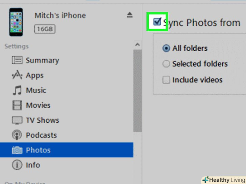Click the Mitch's iPhone device name
Screen dimensions: 246x184
pos(60,16)
